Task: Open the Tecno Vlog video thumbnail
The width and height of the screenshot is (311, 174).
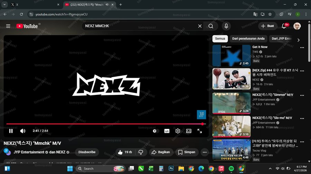Action: [x=232, y=150]
